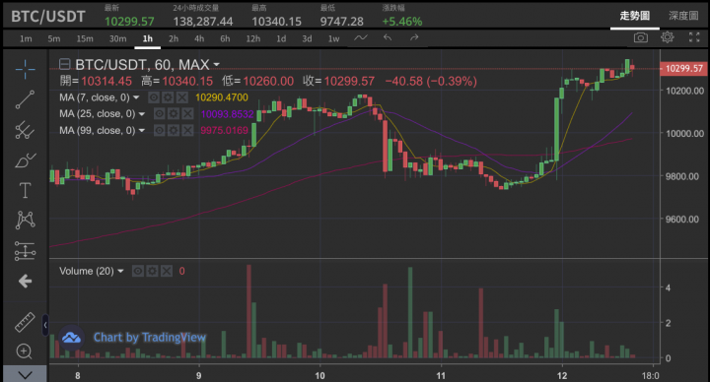Activate the text annotation tool
Image resolution: width=710 pixels, height=382 pixels.
(25, 190)
